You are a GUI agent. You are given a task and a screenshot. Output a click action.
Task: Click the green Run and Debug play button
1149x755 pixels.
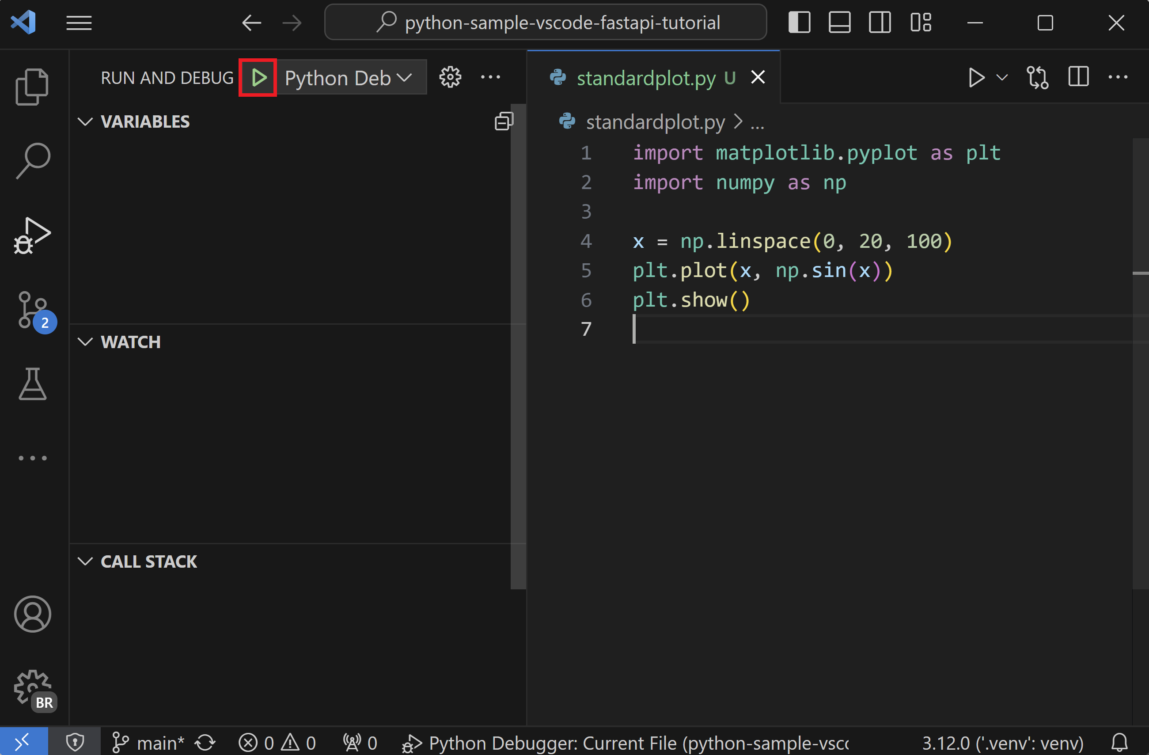[258, 77]
